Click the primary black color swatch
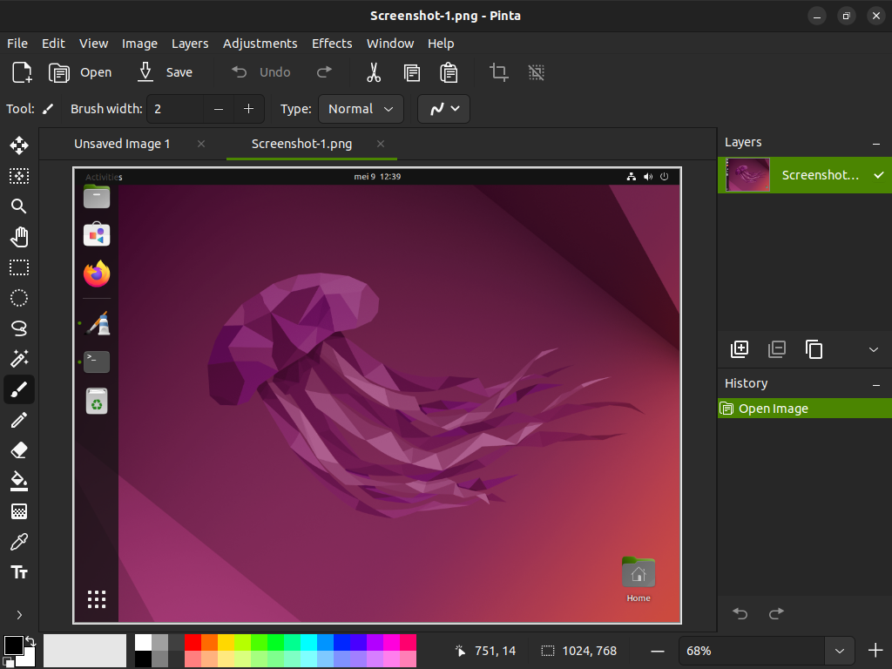This screenshot has width=892, height=669. click(x=13, y=645)
